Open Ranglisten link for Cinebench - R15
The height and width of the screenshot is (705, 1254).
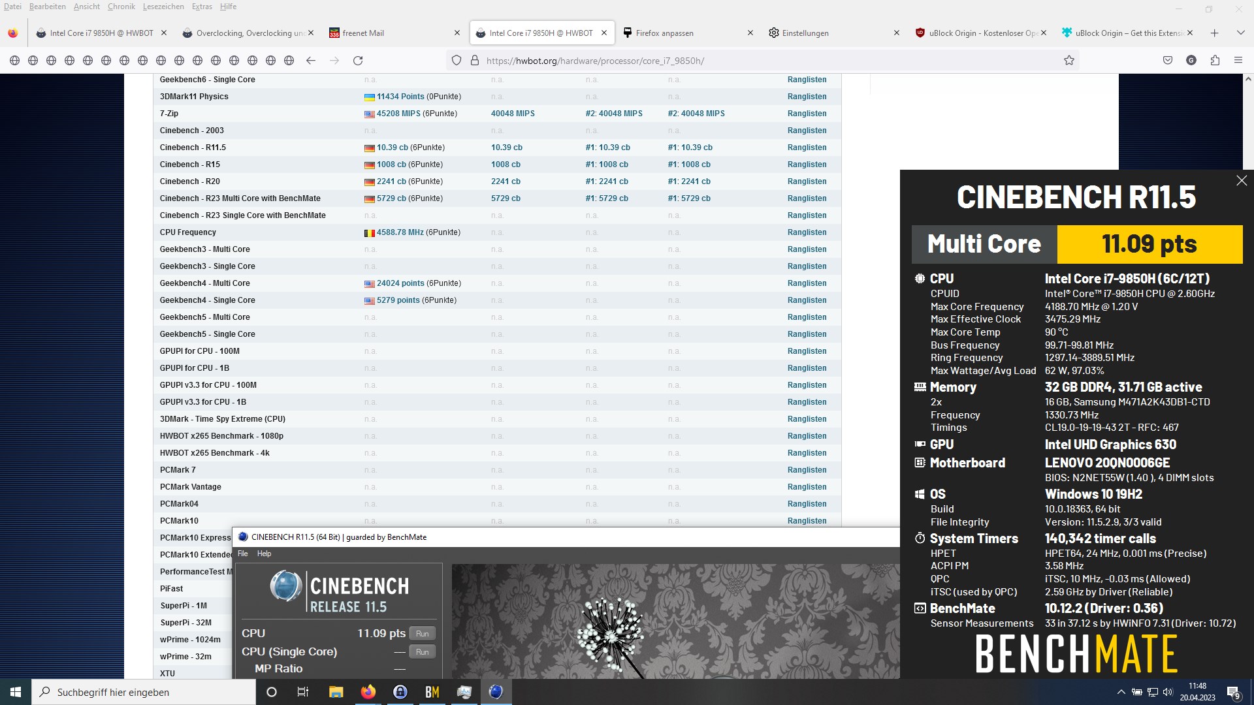pos(807,164)
